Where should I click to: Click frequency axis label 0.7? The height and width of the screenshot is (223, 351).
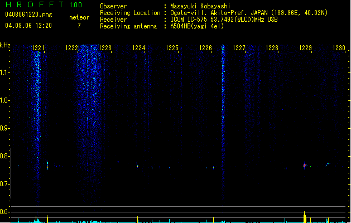click(4, 184)
